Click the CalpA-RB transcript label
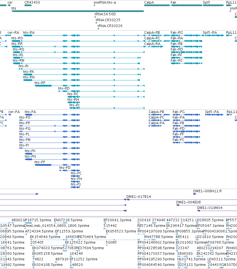 152,33
